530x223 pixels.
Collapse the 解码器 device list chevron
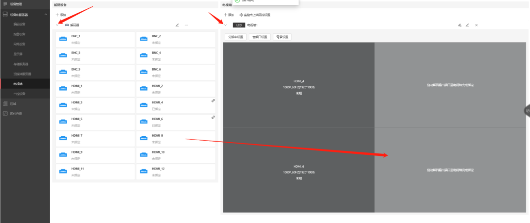[57, 25]
